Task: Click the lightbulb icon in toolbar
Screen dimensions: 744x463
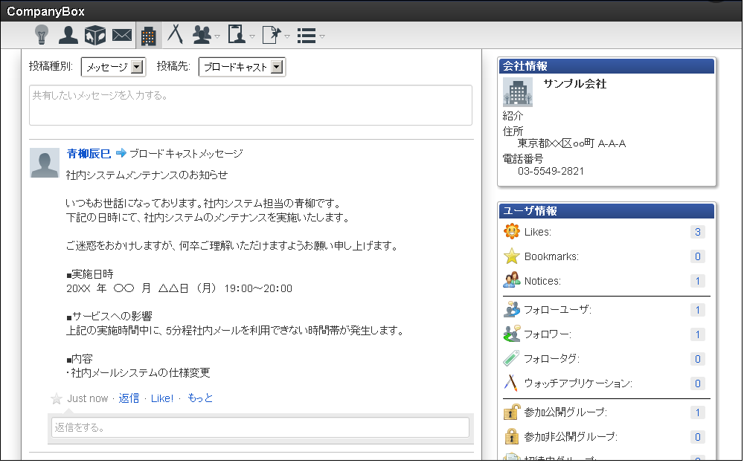Action: 42,35
